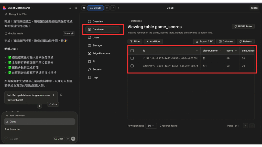The width and height of the screenshot is (262, 147).
Task: Check the row with player name 彭1
Action: [132, 66]
